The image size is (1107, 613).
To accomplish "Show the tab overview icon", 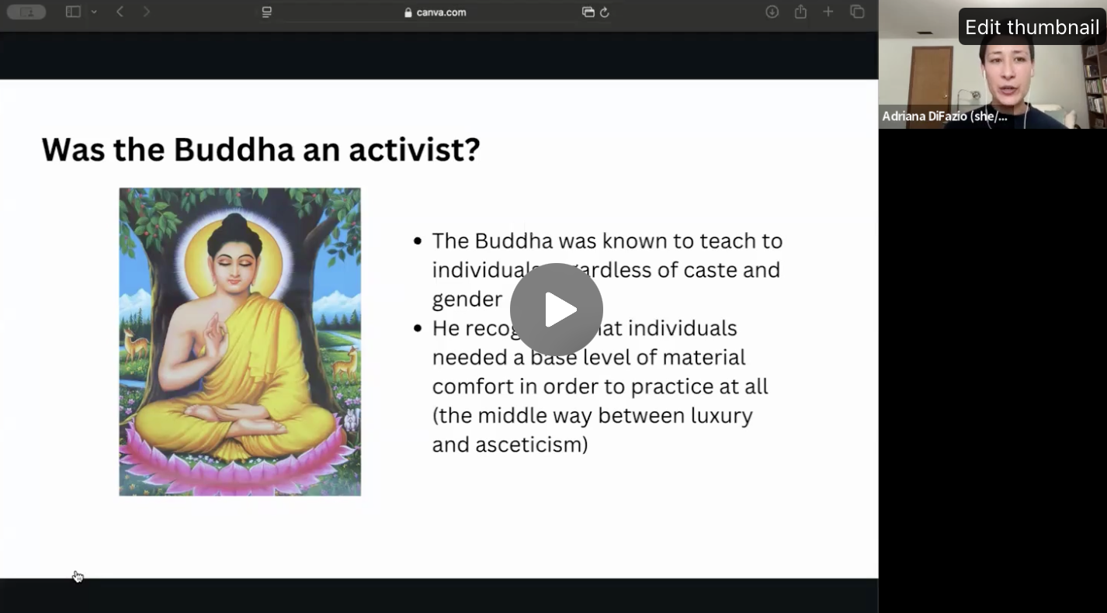I will [x=857, y=12].
